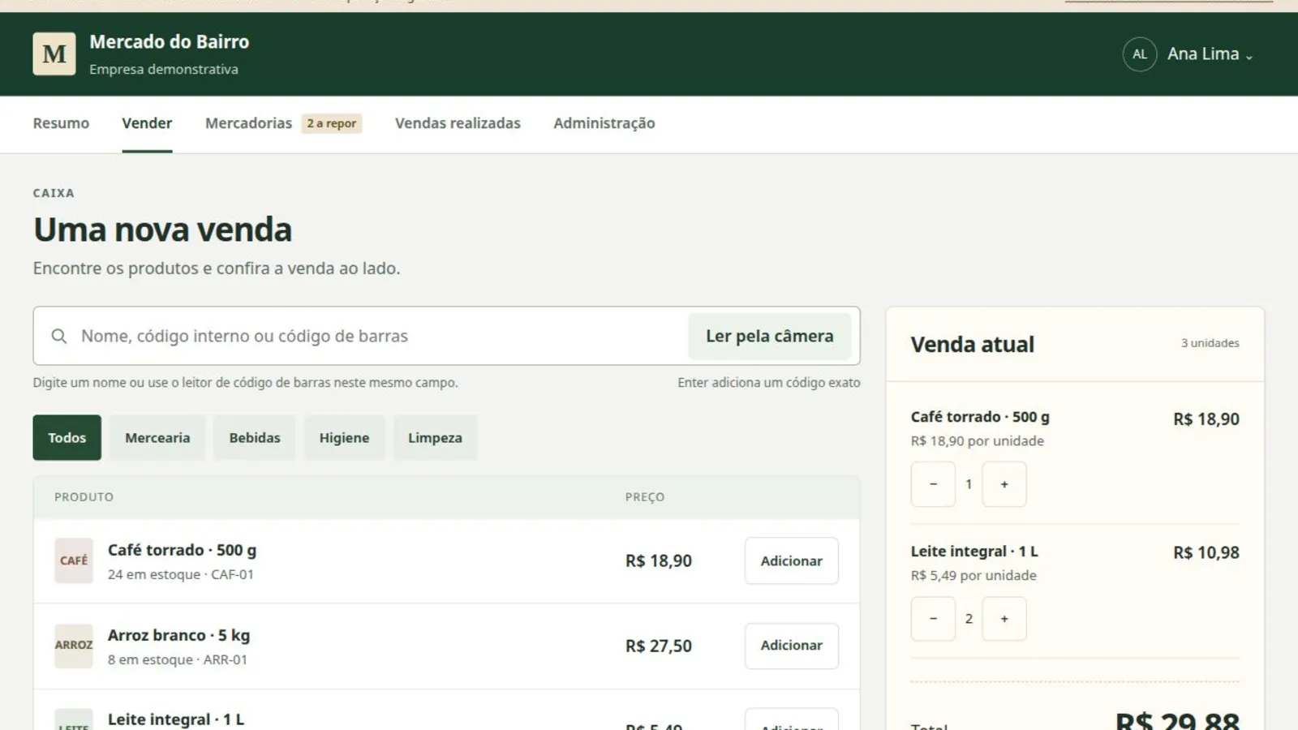
Task: Click the 'R$ 18,90 por unidade' text
Action: pyautogui.click(x=978, y=441)
